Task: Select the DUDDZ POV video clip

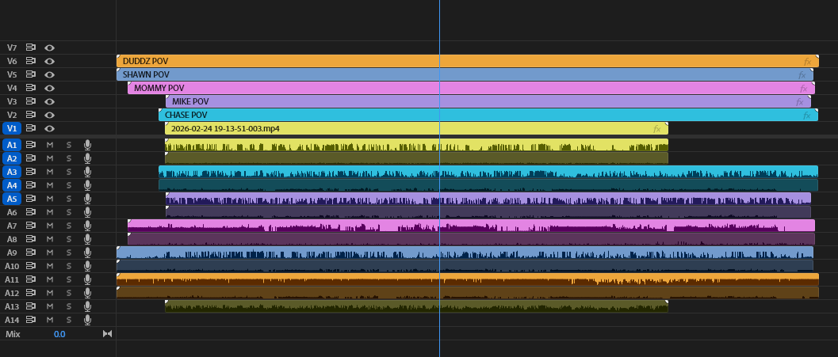Action: pos(468,62)
